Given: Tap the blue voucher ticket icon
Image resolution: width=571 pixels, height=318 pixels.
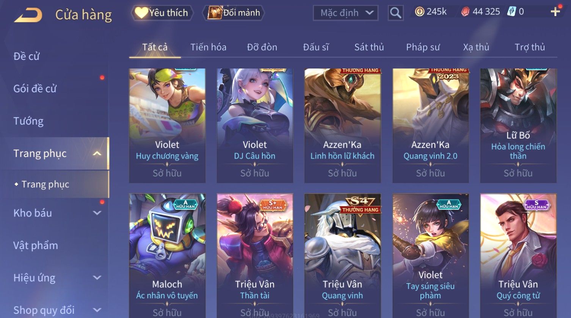Looking at the screenshot, I should [511, 12].
